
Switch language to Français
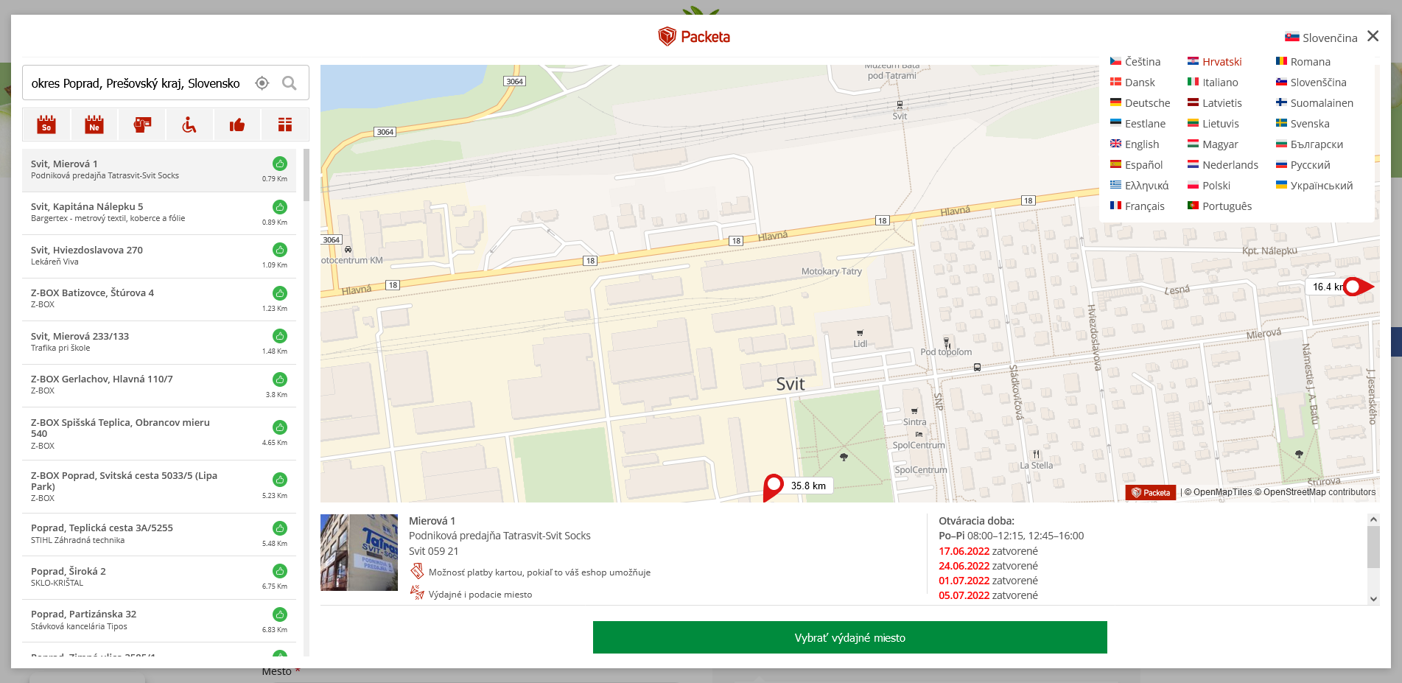[1137, 206]
